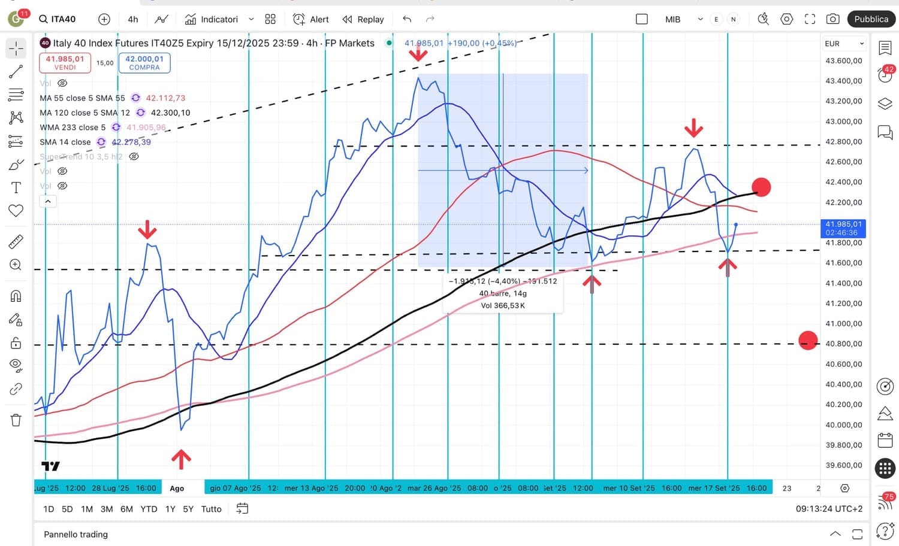Click the Vendi sell button

coord(65,63)
